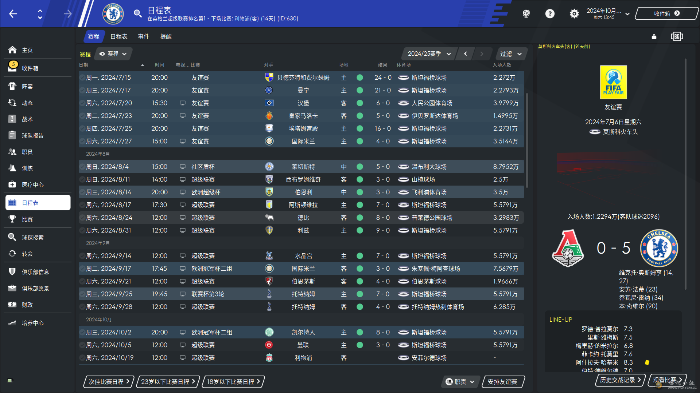Open 阵容 squad in the sidebar
Viewport: 700px width, 393px height.
[x=38, y=86]
